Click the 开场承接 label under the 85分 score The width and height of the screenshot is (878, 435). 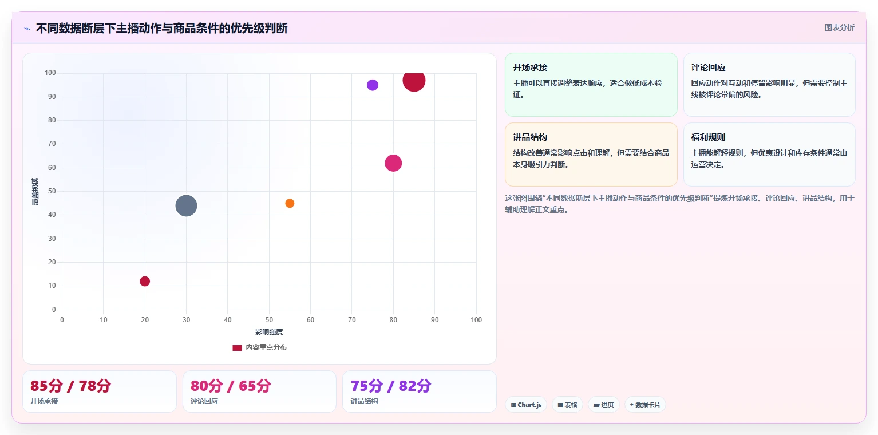[44, 401]
